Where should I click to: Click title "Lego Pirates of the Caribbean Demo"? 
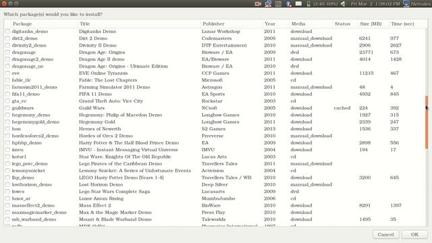(120, 163)
